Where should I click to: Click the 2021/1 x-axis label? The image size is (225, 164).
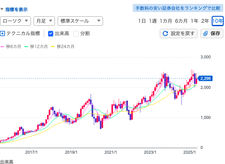click(110, 152)
